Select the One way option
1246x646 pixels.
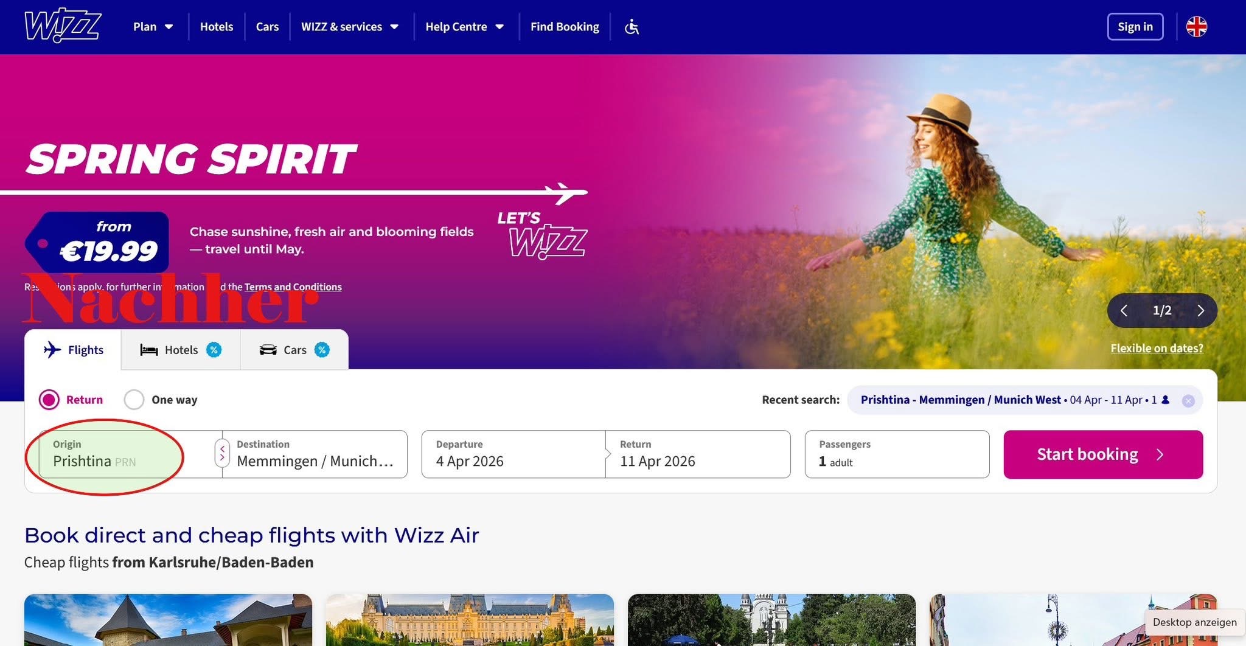coord(134,400)
